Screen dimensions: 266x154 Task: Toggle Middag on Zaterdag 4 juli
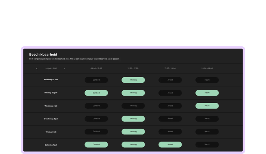[x=133, y=145]
